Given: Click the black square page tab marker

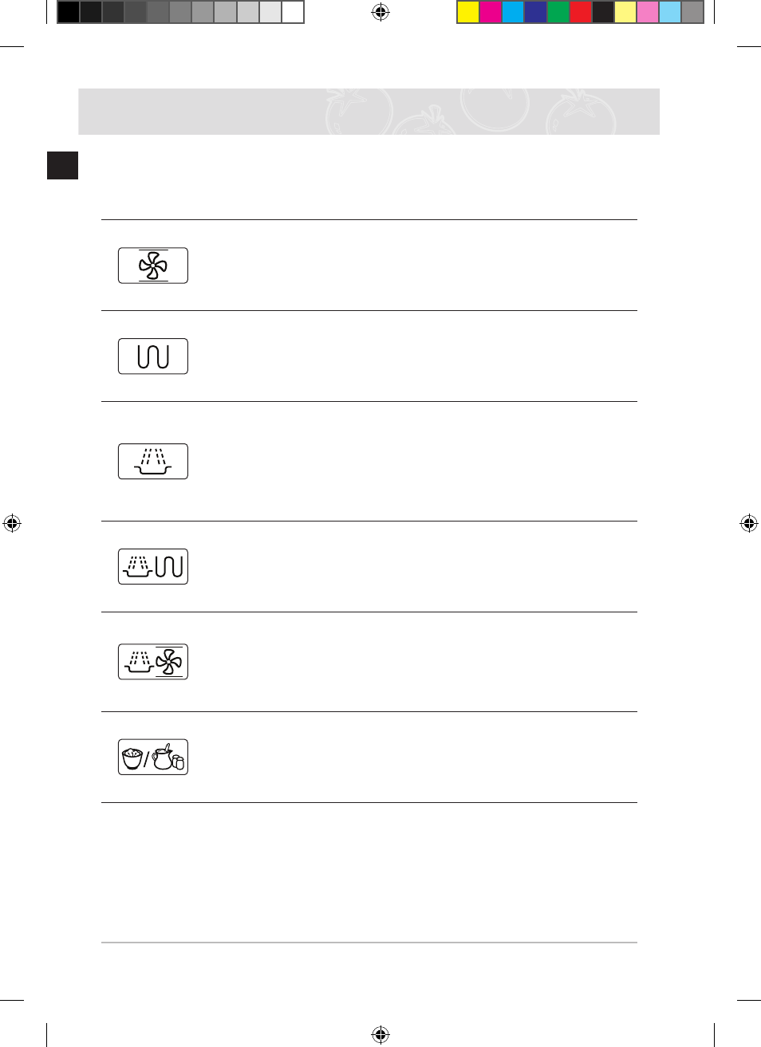Looking at the screenshot, I should (x=63, y=165).
